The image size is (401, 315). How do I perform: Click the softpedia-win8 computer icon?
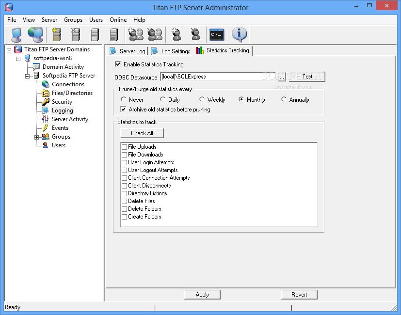[x=27, y=58]
